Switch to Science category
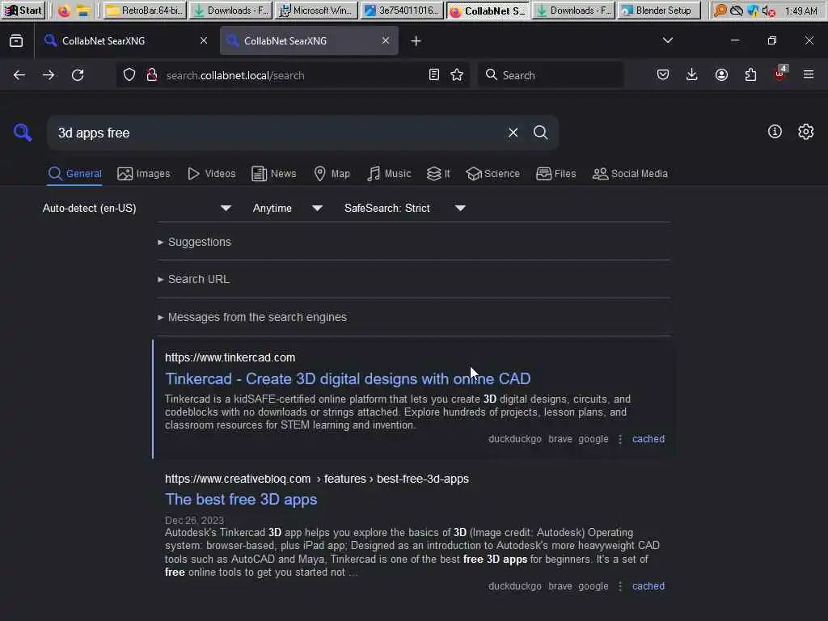The image size is (828, 621). (492, 174)
